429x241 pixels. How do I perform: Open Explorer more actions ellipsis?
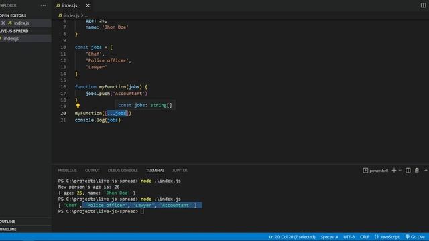43,5
